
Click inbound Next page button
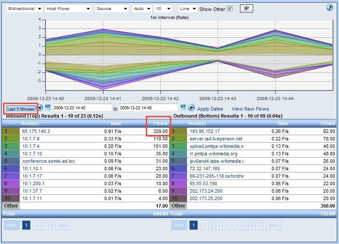tap(63, 225)
